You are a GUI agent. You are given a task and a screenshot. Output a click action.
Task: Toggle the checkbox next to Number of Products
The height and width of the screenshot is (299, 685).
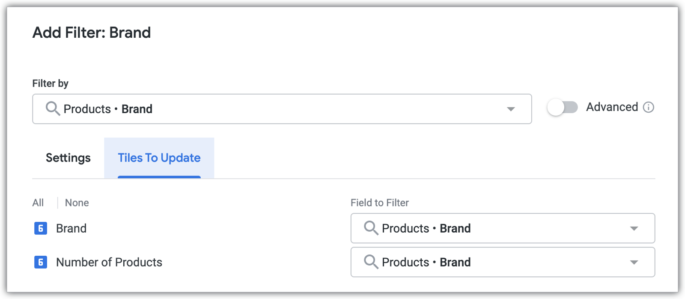(x=41, y=262)
